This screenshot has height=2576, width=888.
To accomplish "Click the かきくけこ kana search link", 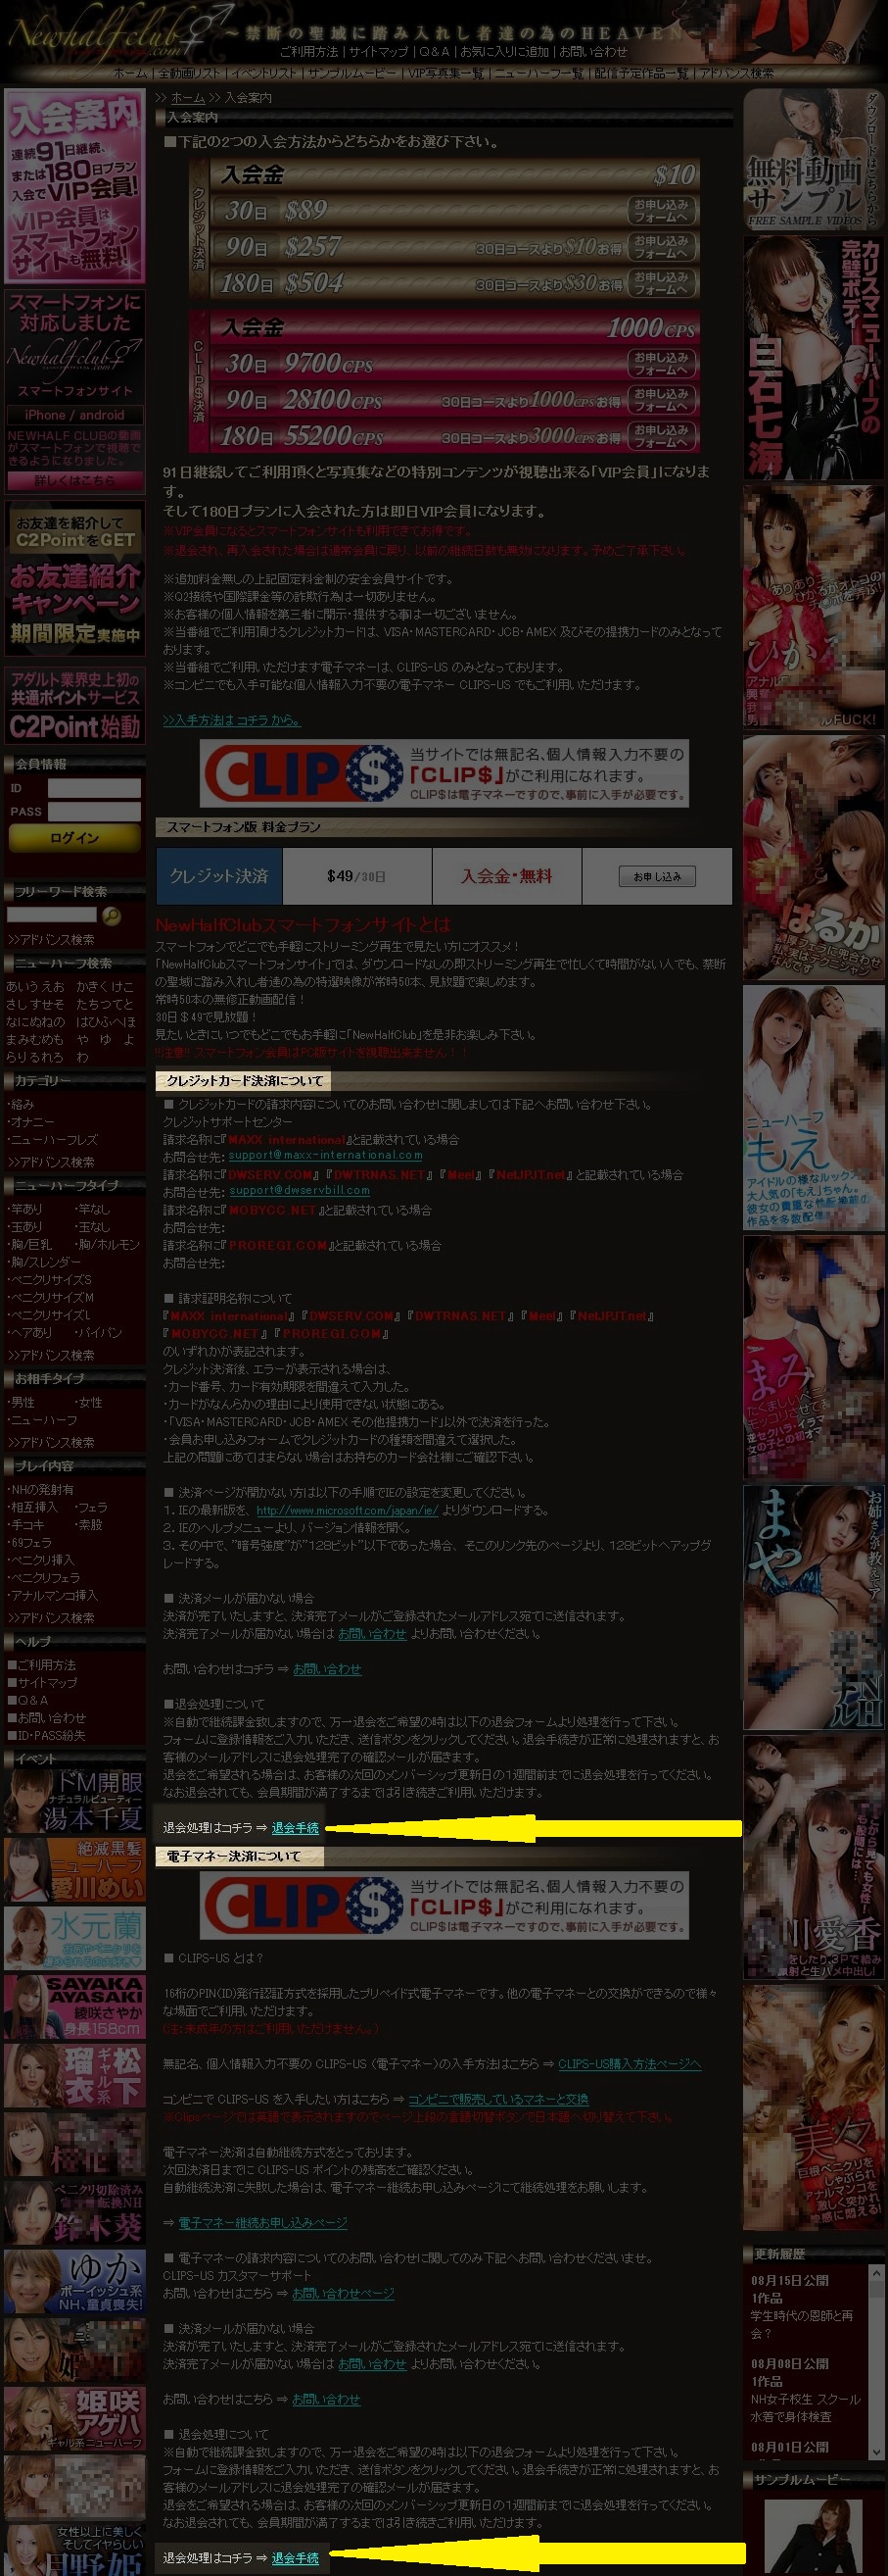I will click(105, 986).
